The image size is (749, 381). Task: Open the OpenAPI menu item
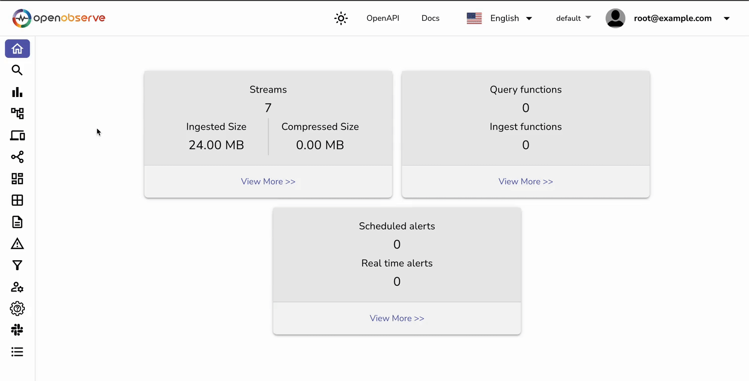[x=382, y=18]
